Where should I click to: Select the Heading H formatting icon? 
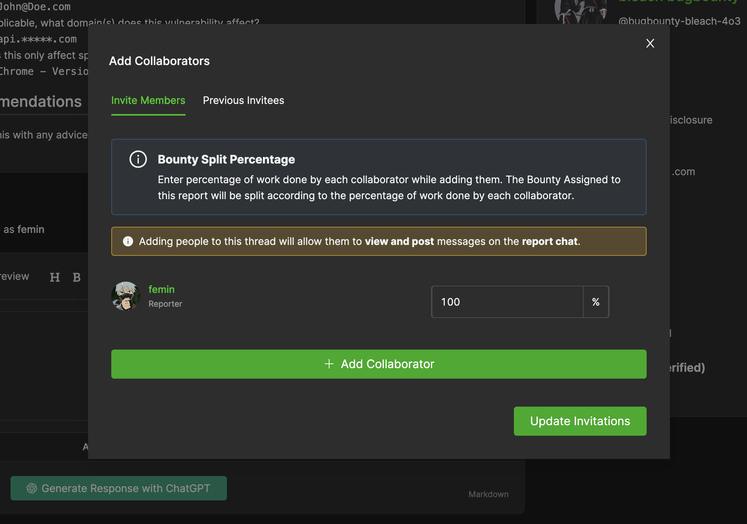pos(55,278)
